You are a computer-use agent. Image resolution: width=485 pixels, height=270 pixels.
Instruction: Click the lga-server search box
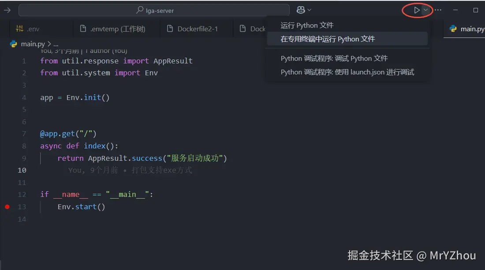point(154,10)
